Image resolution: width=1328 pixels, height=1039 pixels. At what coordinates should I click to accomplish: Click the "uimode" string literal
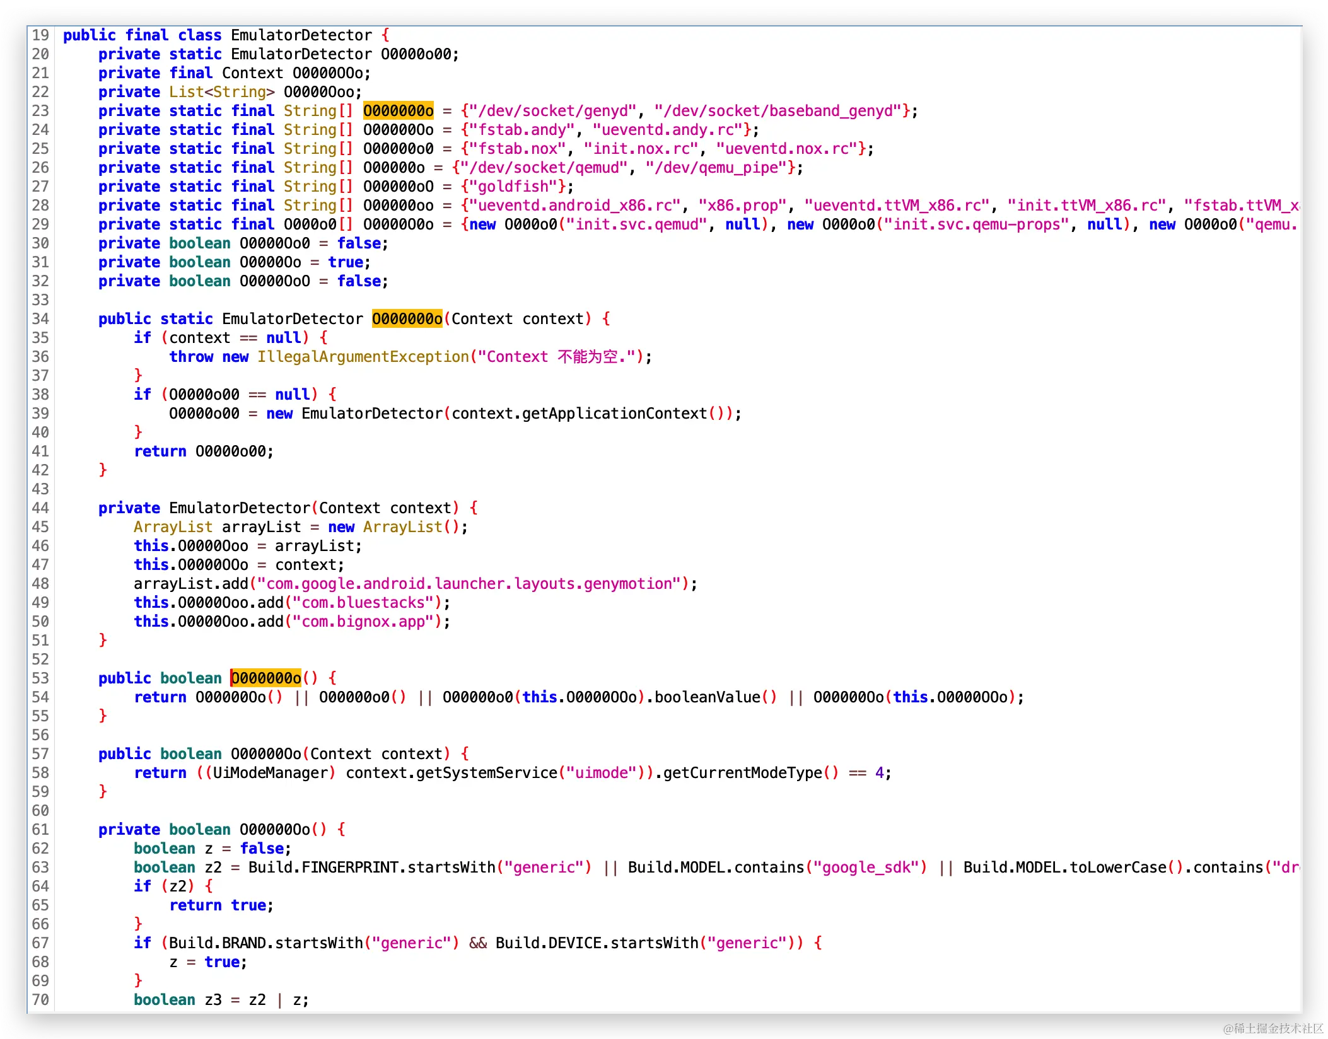coord(602,773)
